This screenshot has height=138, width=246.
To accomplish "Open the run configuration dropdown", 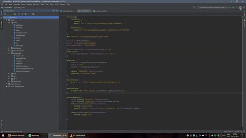I will 213,8.
